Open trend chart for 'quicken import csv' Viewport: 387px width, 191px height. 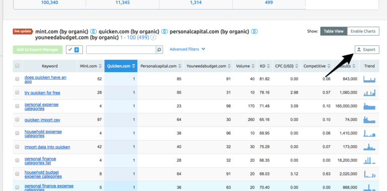(369, 120)
